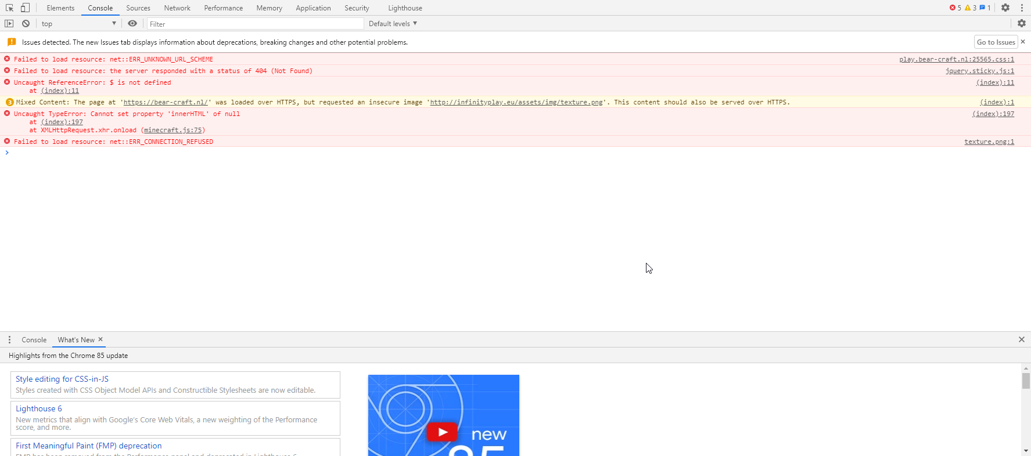The width and height of the screenshot is (1031, 456).
Task: Clear the console log
Action: click(x=26, y=24)
